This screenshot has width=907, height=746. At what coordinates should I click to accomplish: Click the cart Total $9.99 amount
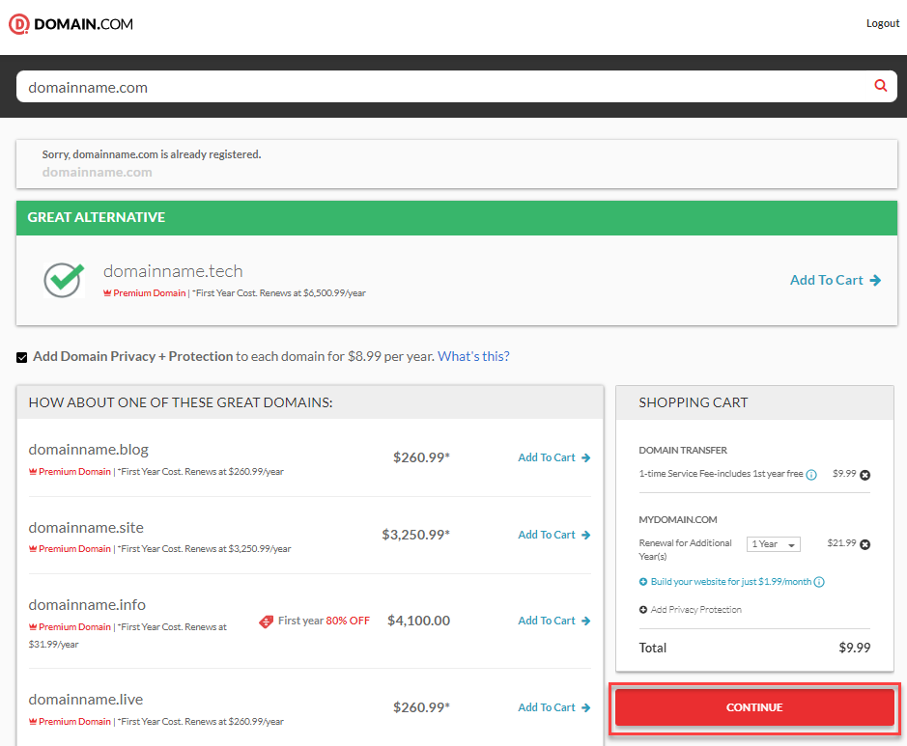(x=855, y=648)
